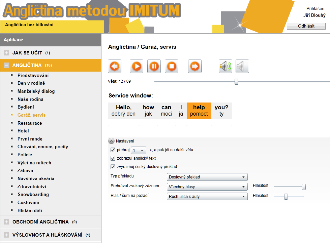Image resolution: width=330 pixels, height=243 pixels.
Task: Collapse the ANGLIČTINA section
Action: [6, 65]
